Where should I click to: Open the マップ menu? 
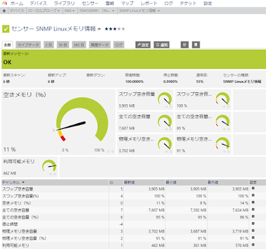tap(127, 3)
